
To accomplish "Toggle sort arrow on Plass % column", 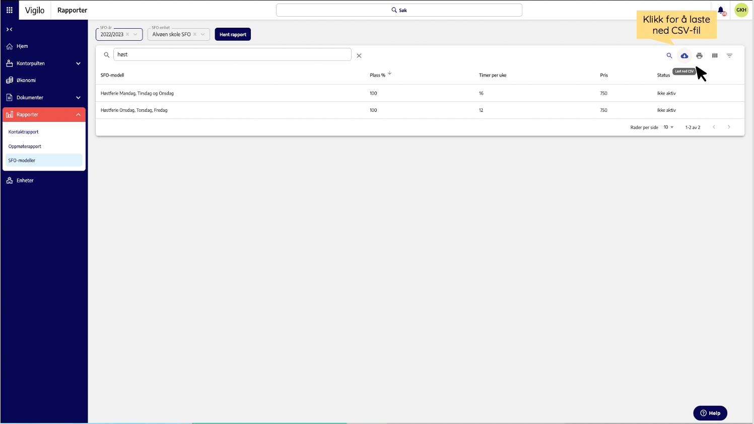I will point(389,74).
